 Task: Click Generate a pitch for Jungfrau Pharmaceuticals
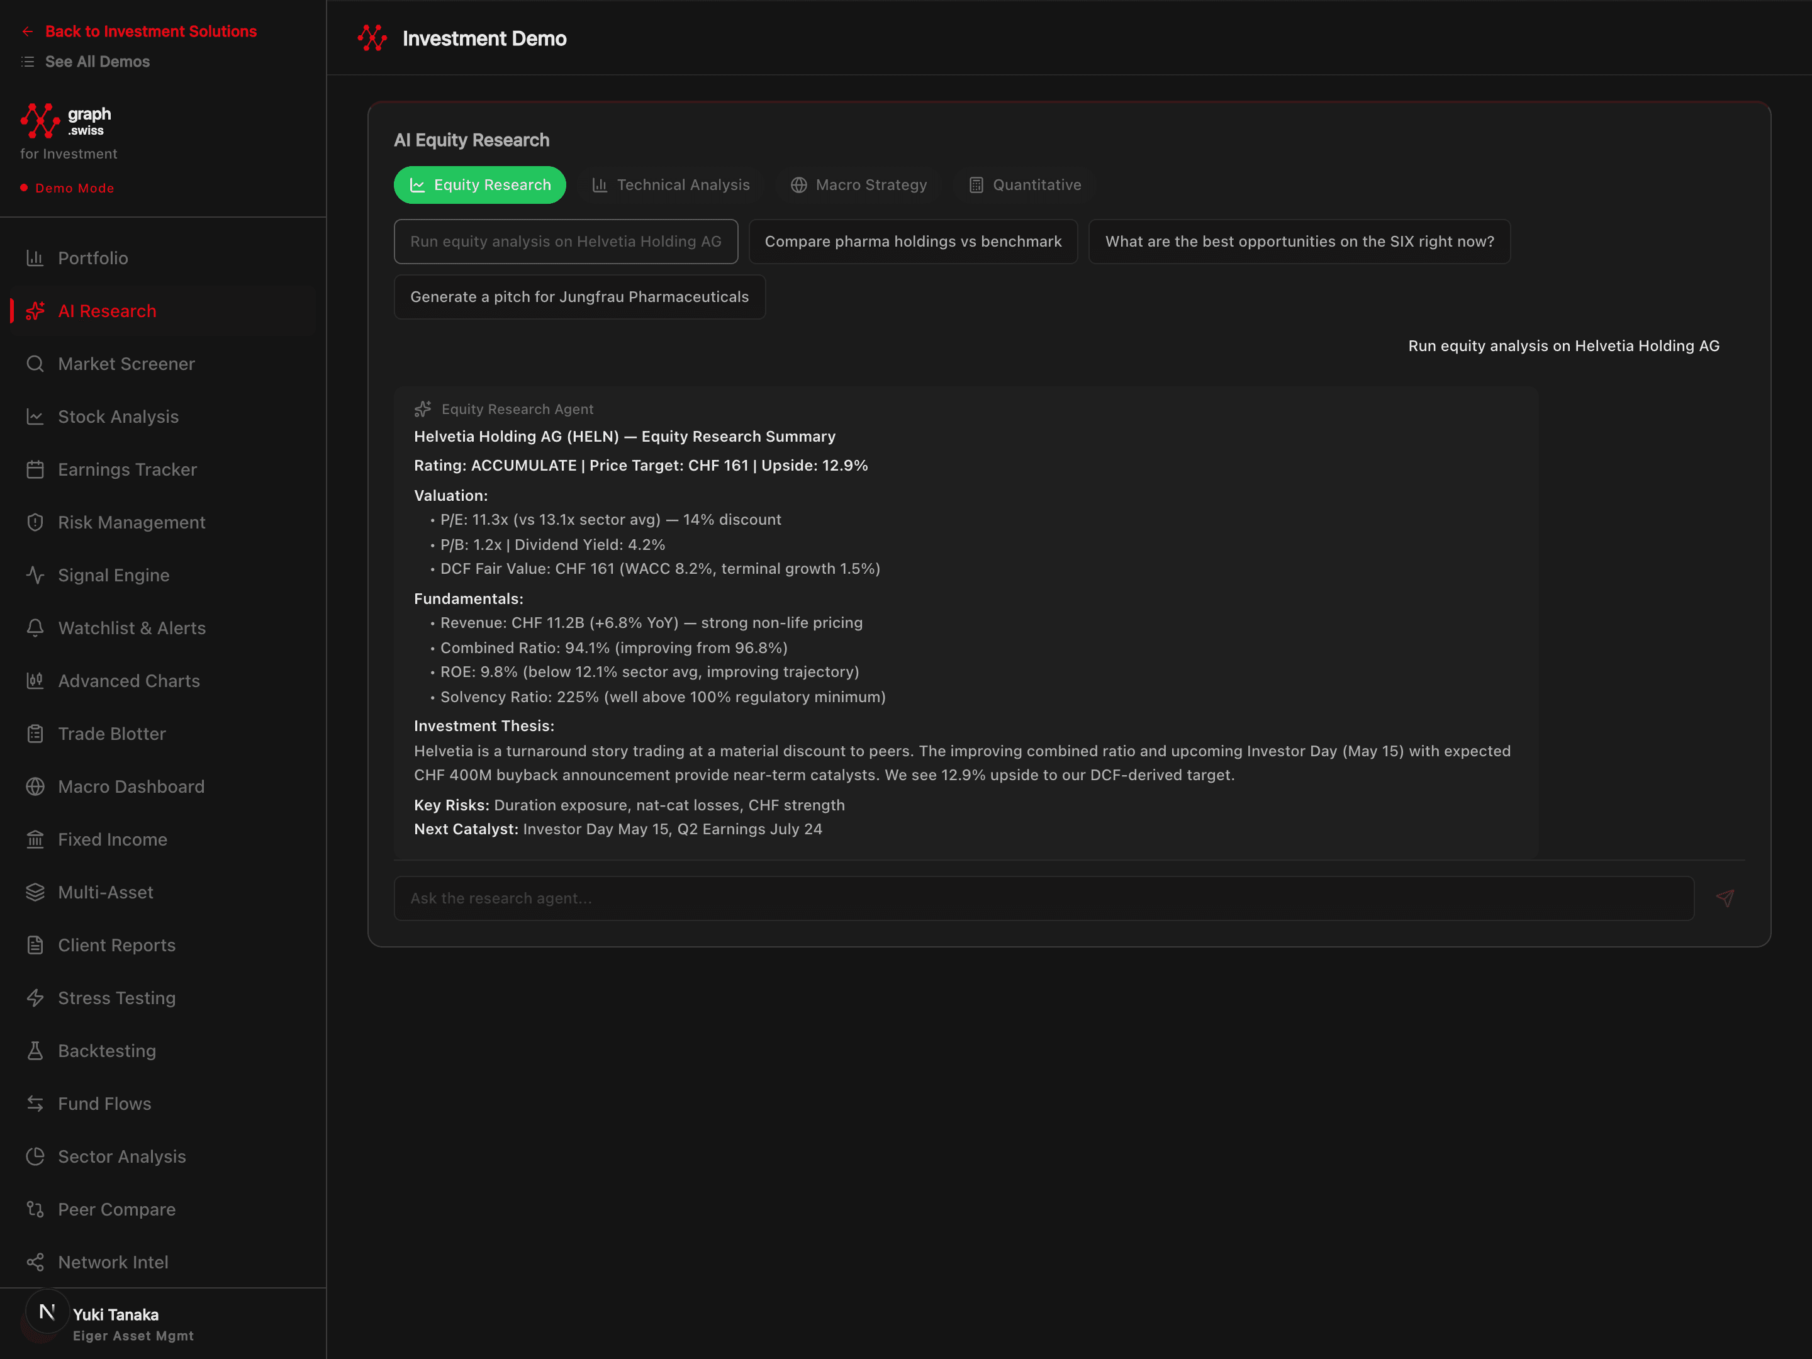tap(580, 296)
